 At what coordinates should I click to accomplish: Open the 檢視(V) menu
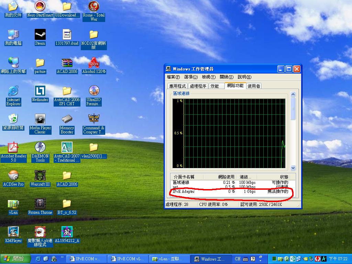click(x=208, y=77)
